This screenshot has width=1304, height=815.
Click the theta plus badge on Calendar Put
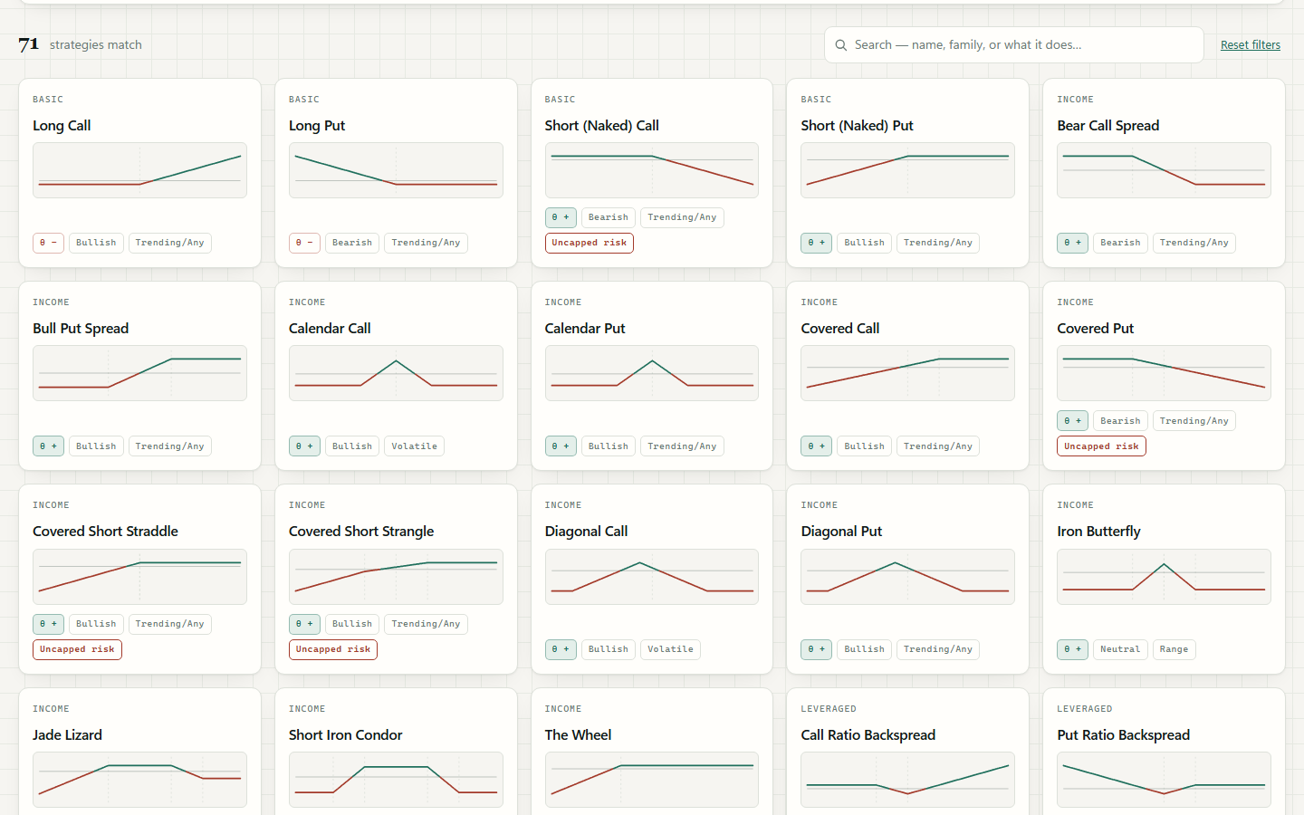(x=561, y=446)
